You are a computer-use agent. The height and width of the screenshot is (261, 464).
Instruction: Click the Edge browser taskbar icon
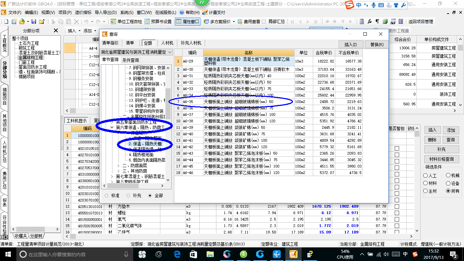click(x=177, y=254)
